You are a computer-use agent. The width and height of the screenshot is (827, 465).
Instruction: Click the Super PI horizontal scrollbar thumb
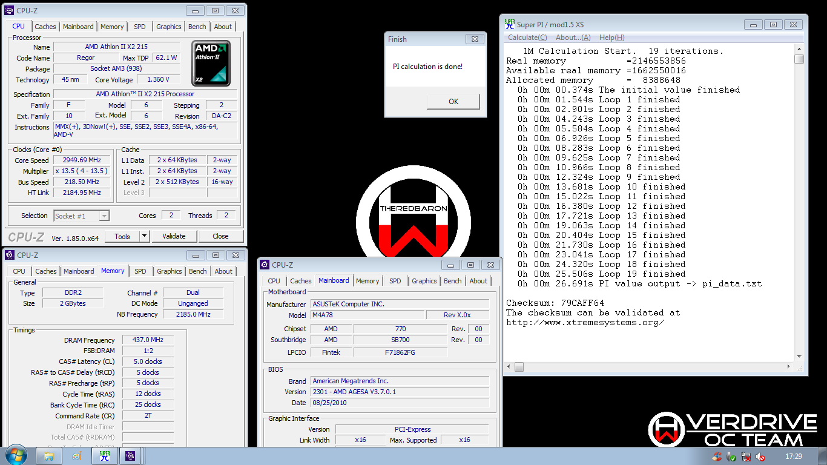(x=519, y=366)
